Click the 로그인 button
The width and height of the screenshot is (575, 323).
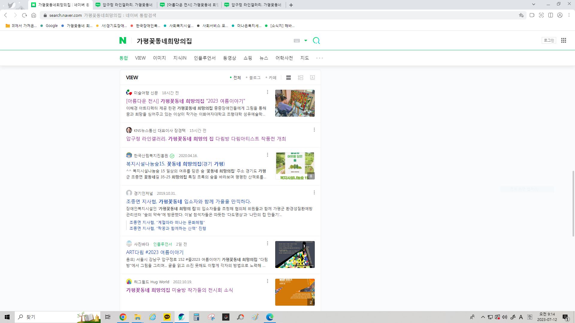(549, 40)
